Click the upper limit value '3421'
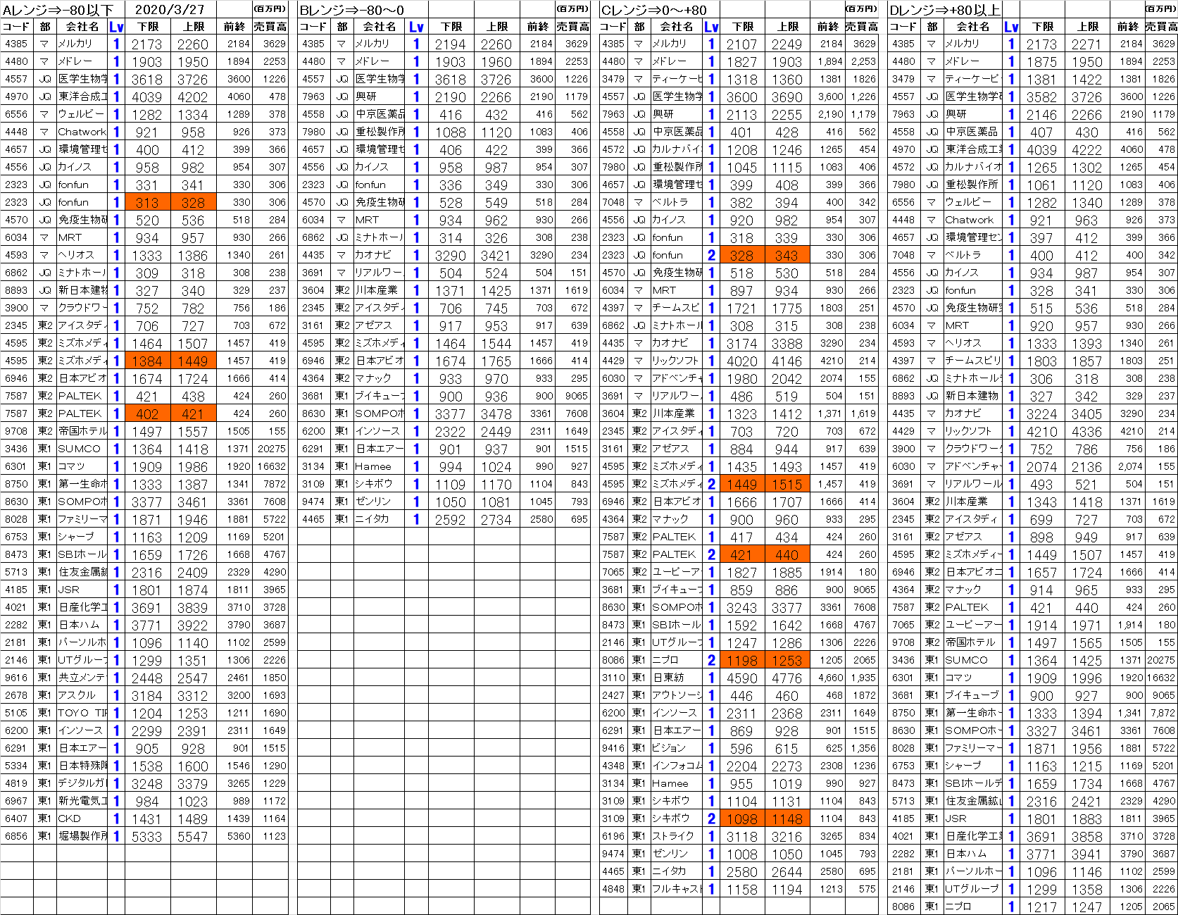Image resolution: width=1178 pixels, height=915 pixels. [496, 256]
